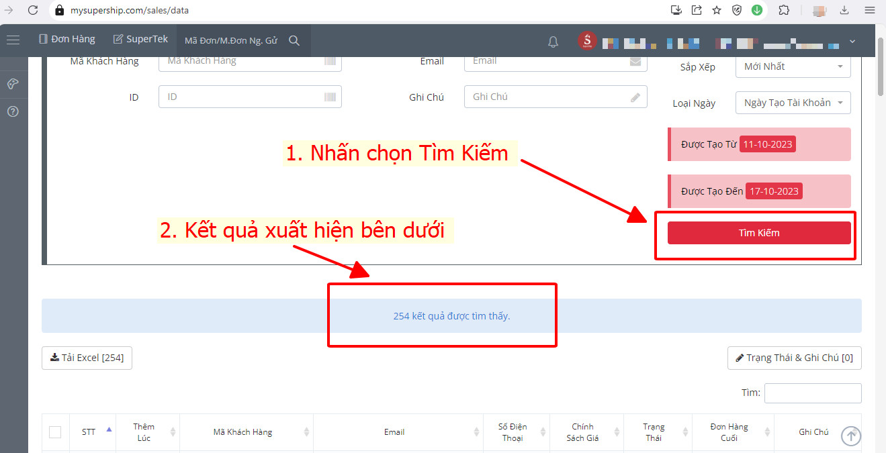Open the green download extension icon
The height and width of the screenshot is (453, 886).
(x=757, y=10)
